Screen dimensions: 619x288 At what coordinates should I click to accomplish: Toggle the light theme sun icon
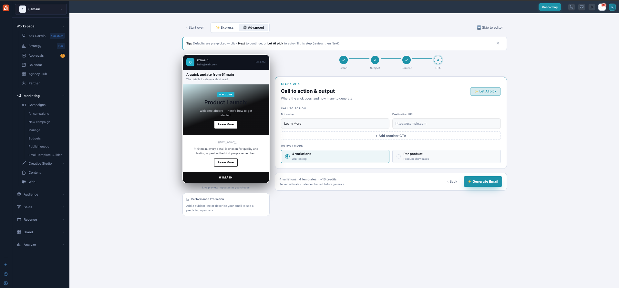pyautogui.click(x=592, y=7)
